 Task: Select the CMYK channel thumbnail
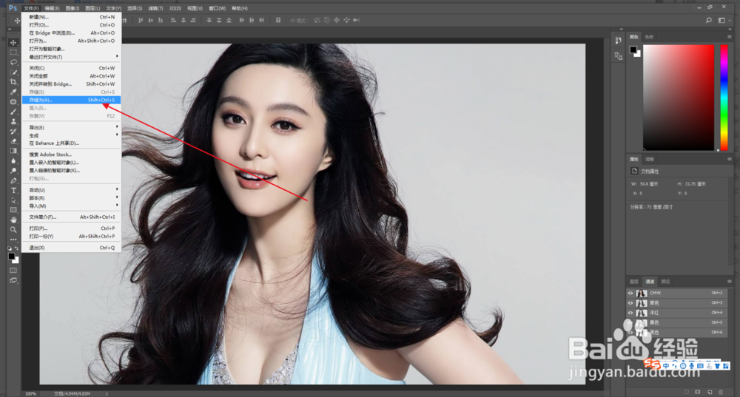(642, 293)
